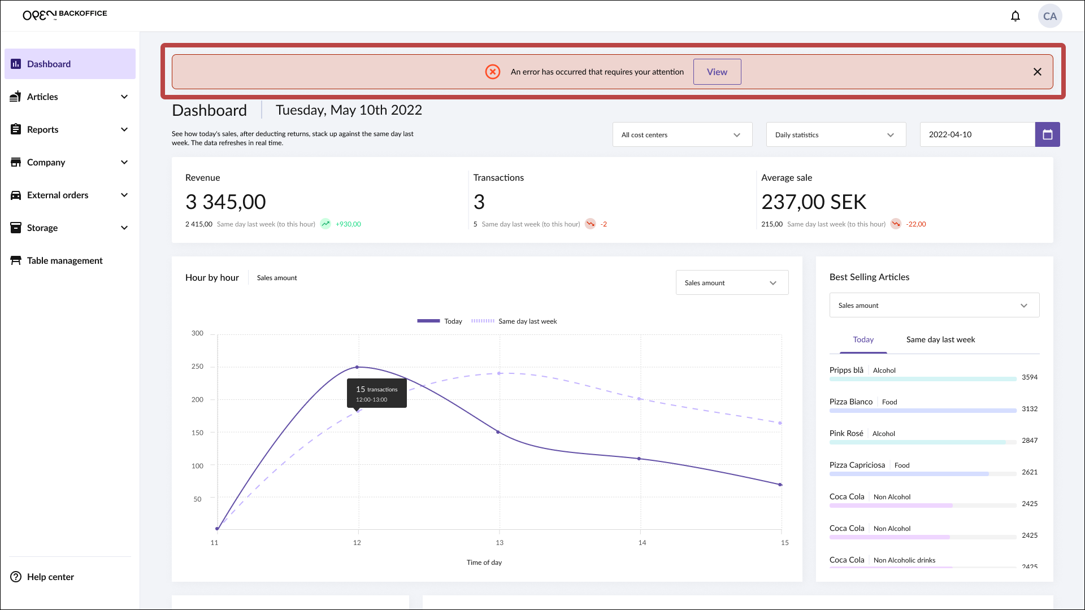1085x610 pixels.
Task: Click the Help center question icon
Action: [x=16, y=577]
